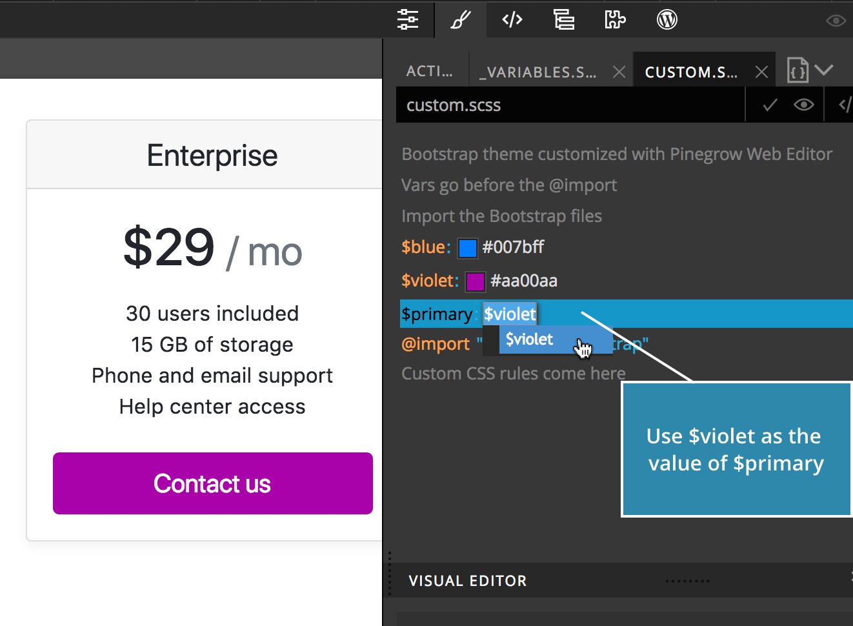
Task: Expand the chevron beside the stylesheet icon
Action: [x=824, y=69]
